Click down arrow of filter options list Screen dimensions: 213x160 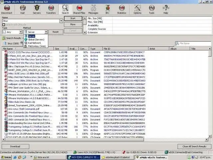pyautogui.click(x=85, y=33)
